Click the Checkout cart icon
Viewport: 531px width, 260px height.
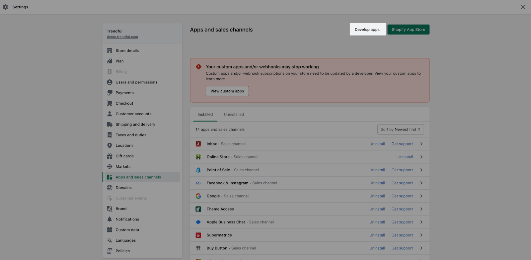[110, 103]
